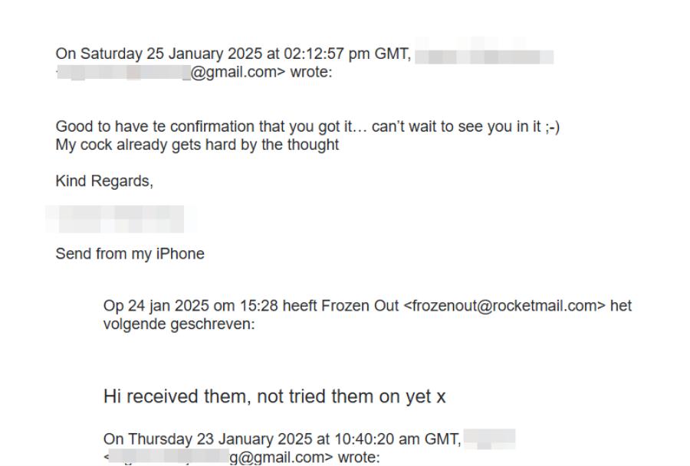Viewport: 690px width, 466px height.
Task: Click the 'Hi received them' reply line
Action: point(274,396)
